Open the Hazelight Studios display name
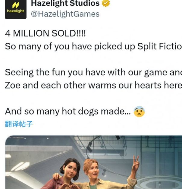The height and width of the screenshot is (189, 182). pos(65,3)
